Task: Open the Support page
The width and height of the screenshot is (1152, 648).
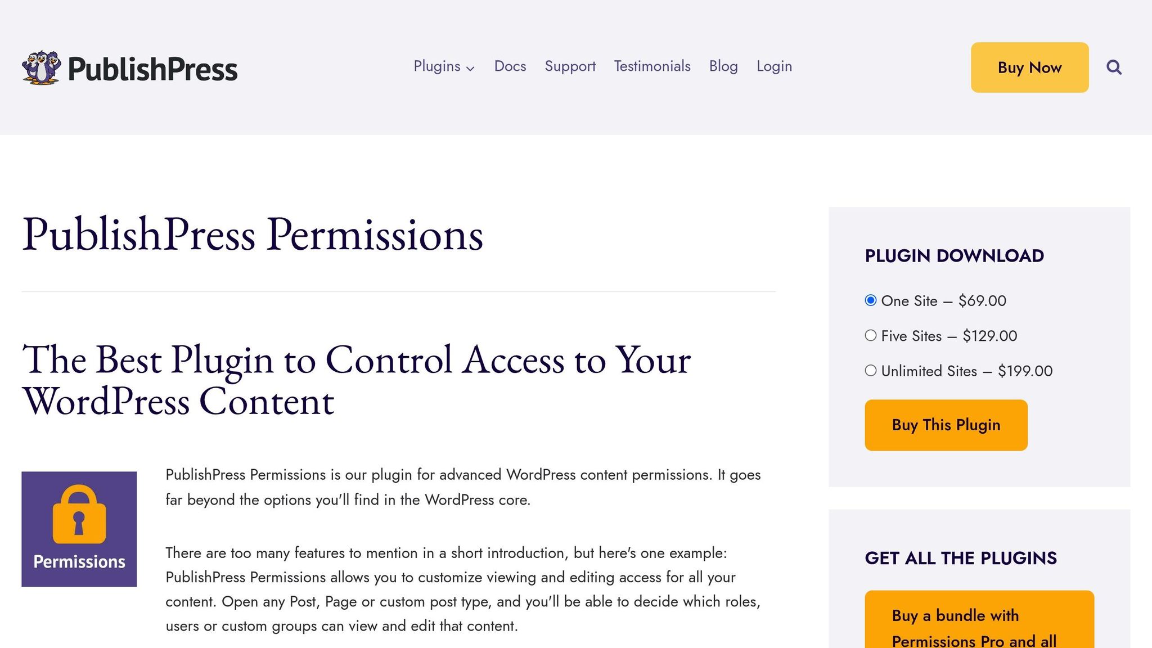Action: tap(570, 66)
